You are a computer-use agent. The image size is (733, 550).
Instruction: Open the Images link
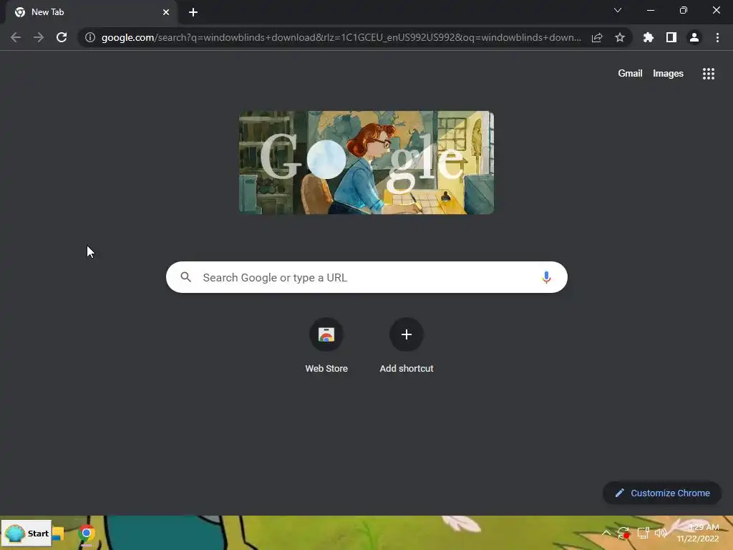(668, 74)
